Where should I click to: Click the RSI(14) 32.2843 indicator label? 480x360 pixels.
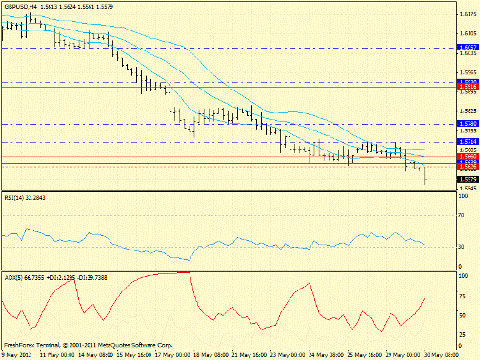coord(25,198)
